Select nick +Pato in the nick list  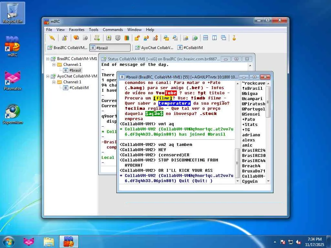point(249,119)
